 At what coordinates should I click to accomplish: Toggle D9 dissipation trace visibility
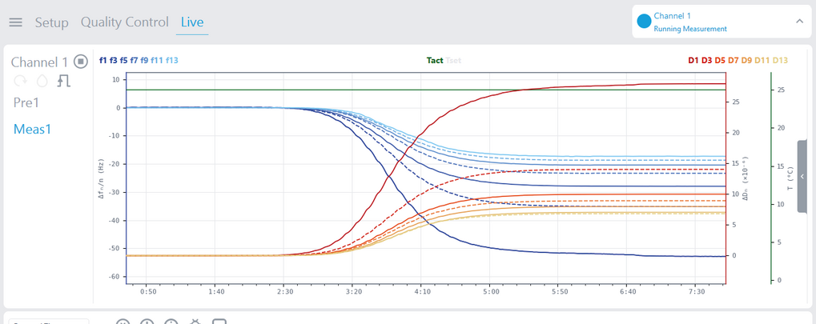(x=747, y=60)
